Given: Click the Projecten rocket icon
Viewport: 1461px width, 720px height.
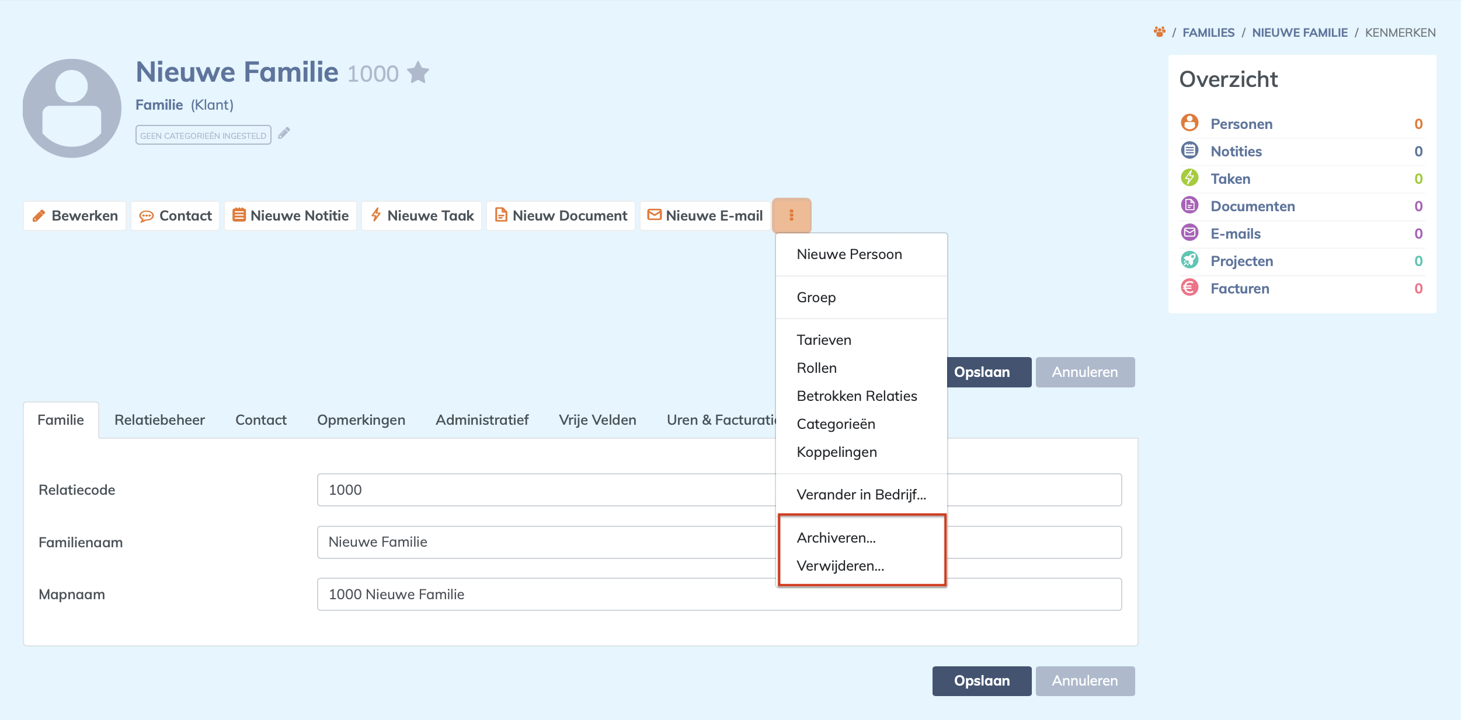Looking at the screenshot, I should pyautogui.click(x=1189, y=260).
